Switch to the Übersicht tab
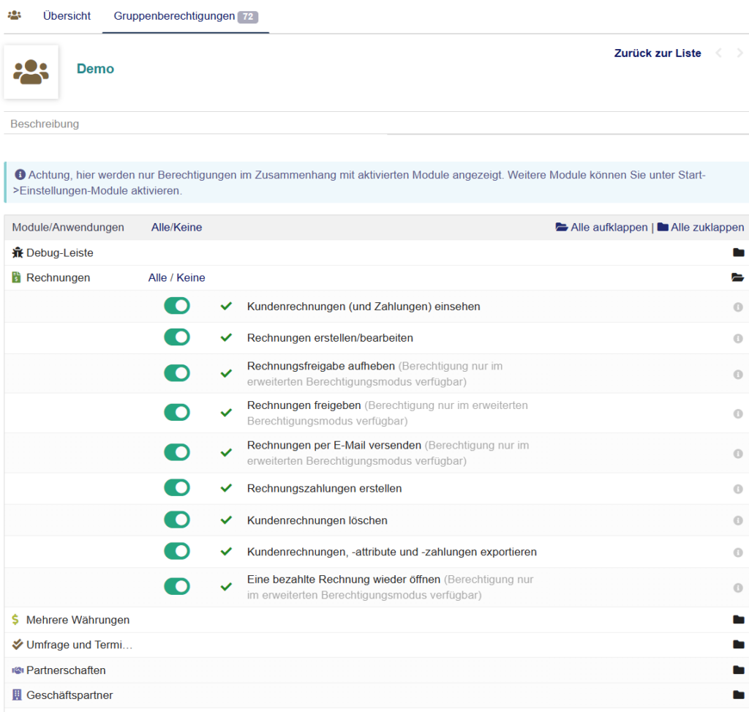Viewport: 749px width, 712px height. 67,16
